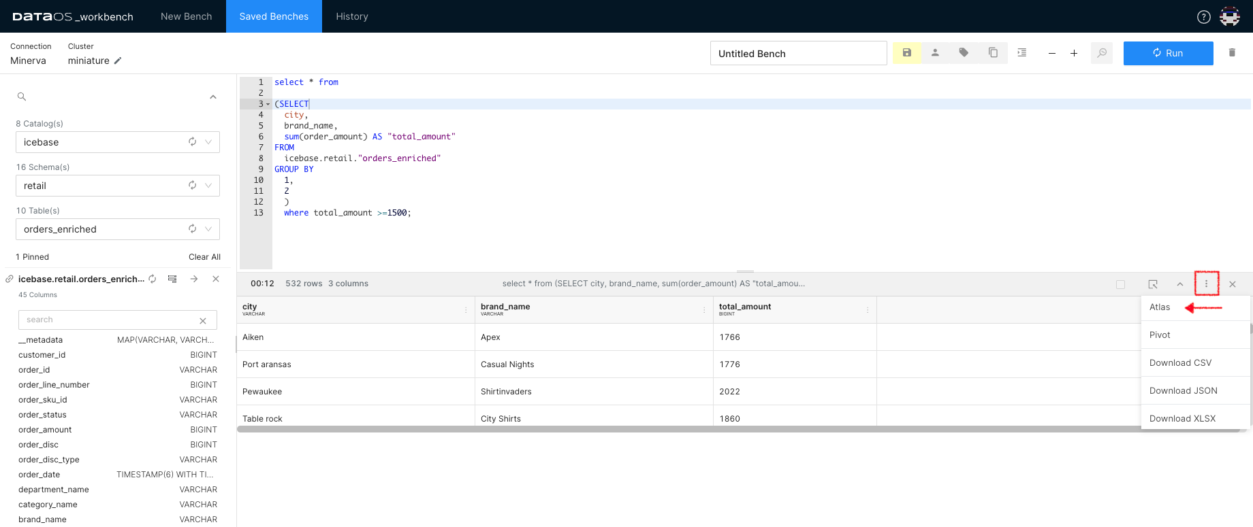Click the copy icon to duplicate the bench
Viewport: 1253px width, 527px height.
coord(993,52)
